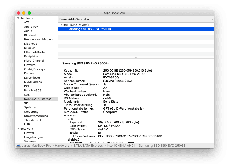Screen dimensions: 229x168
Task: Click Janas MacBook Pro in path bar
Action: point(37,146)
